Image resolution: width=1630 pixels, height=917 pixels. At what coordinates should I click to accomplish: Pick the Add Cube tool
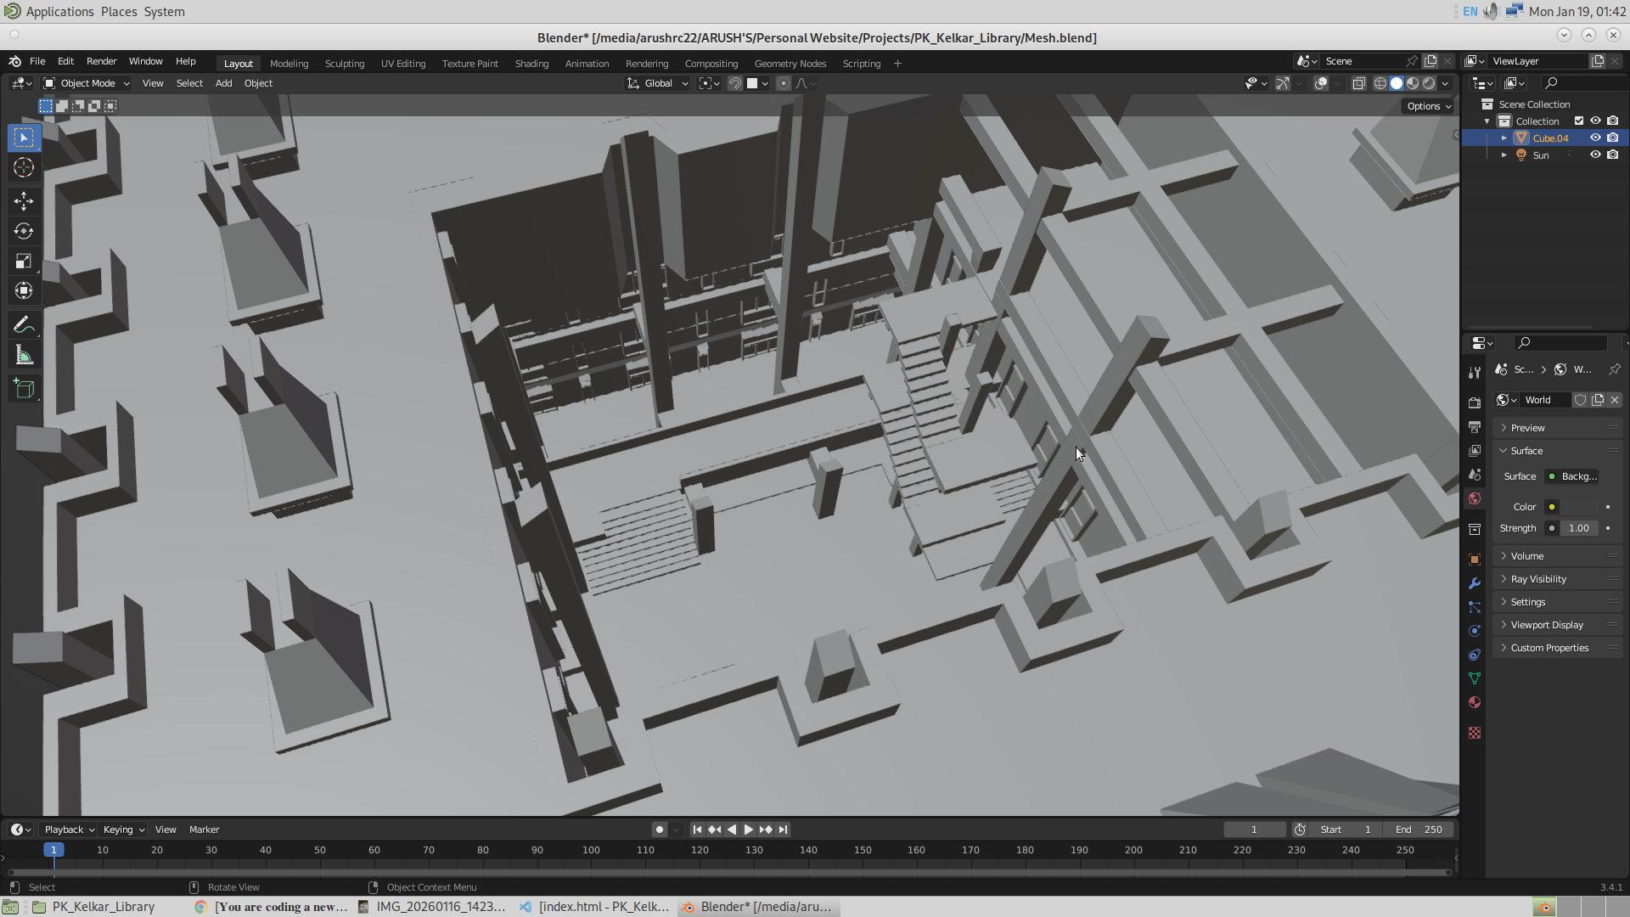click(x=24, y=389)
